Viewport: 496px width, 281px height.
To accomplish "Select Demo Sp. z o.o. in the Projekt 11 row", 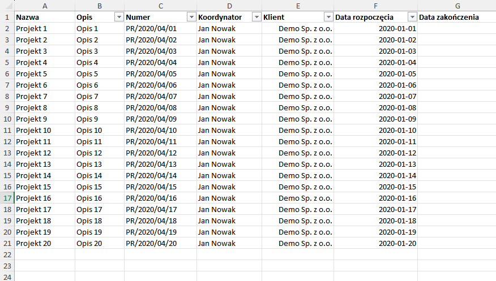I will [x=298, y=142].
